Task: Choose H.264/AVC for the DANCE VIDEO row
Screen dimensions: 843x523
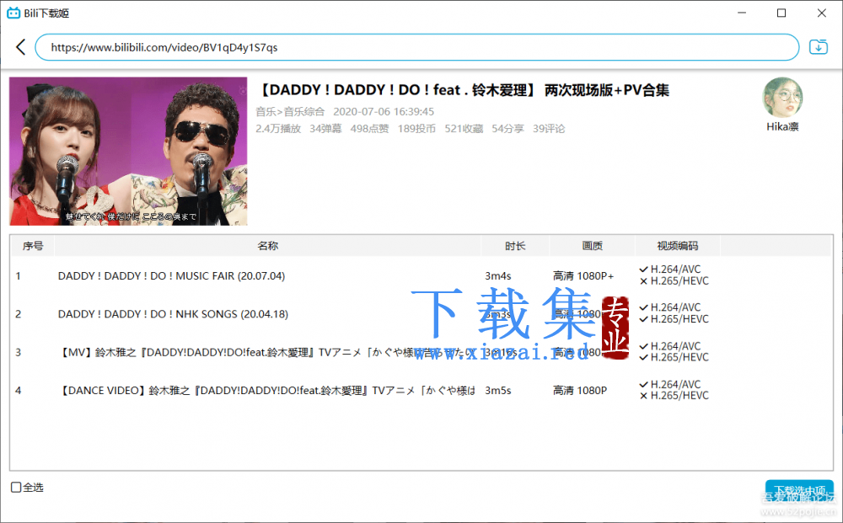Action: tap(670, 385)
